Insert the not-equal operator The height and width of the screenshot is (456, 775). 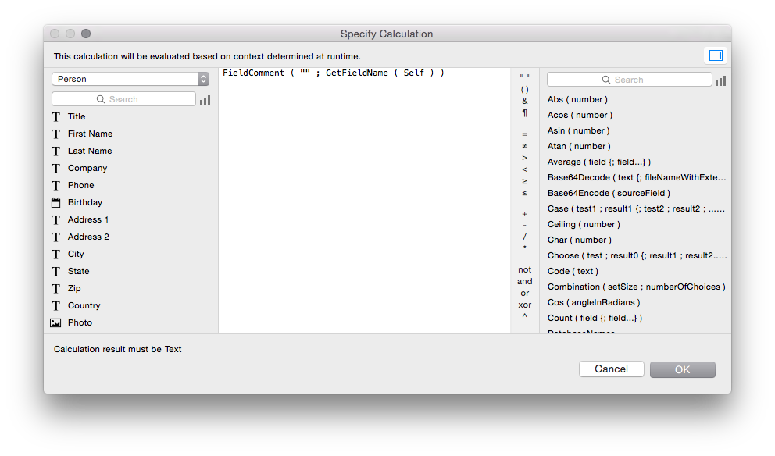(524, 146)
